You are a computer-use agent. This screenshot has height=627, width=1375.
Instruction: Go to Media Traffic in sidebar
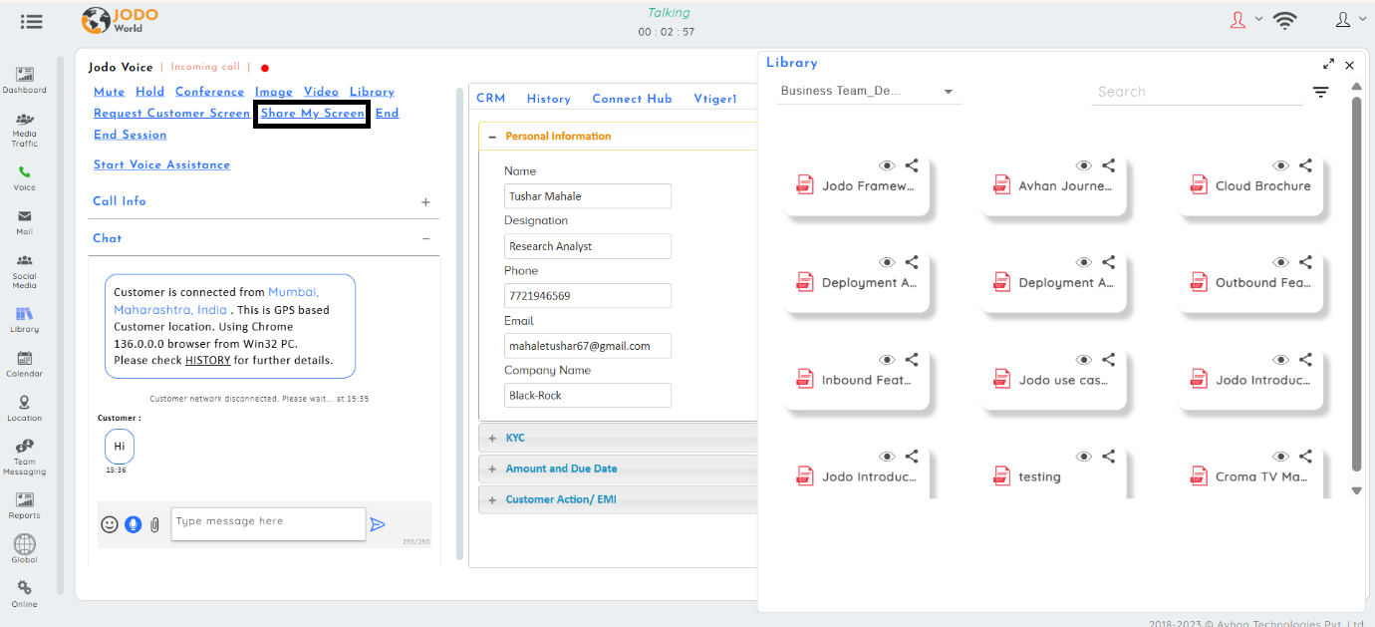(24, 120)
